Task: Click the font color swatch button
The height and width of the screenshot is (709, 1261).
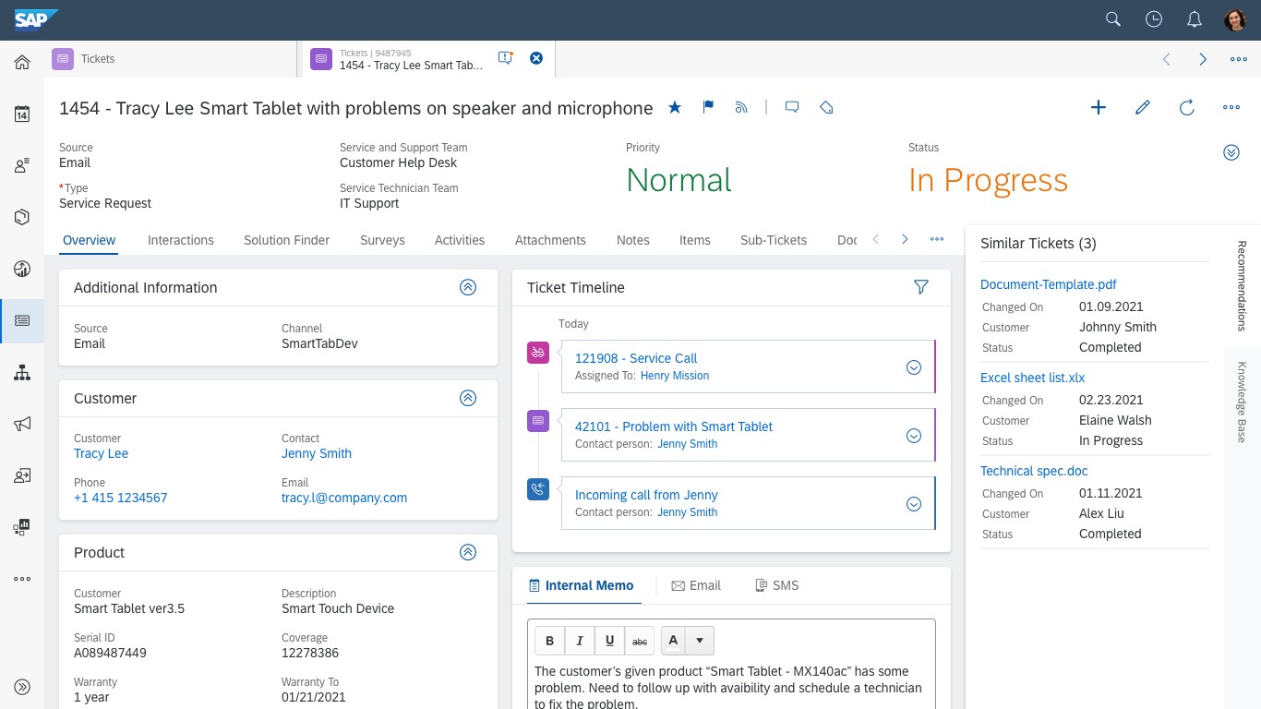Action: click(673, 641)
